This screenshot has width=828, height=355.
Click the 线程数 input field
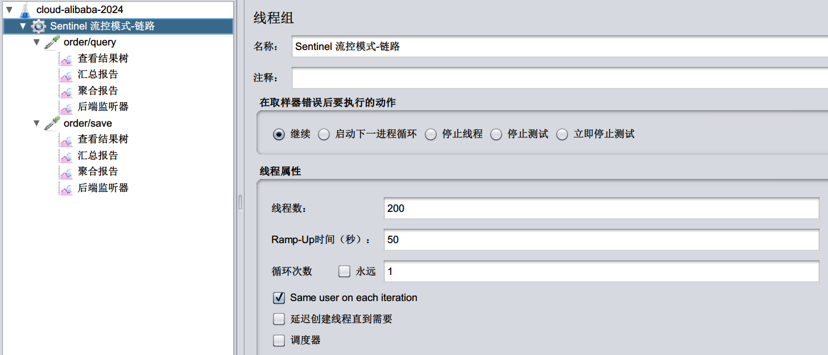point(602,208)
